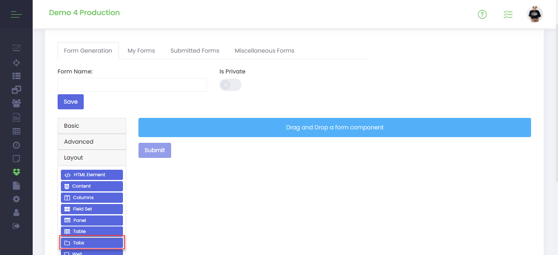Image resolution: width=558 pixels, height=255 pixels.
Task: Toggle the Is Private switch
Action: [x=230, y=85]
